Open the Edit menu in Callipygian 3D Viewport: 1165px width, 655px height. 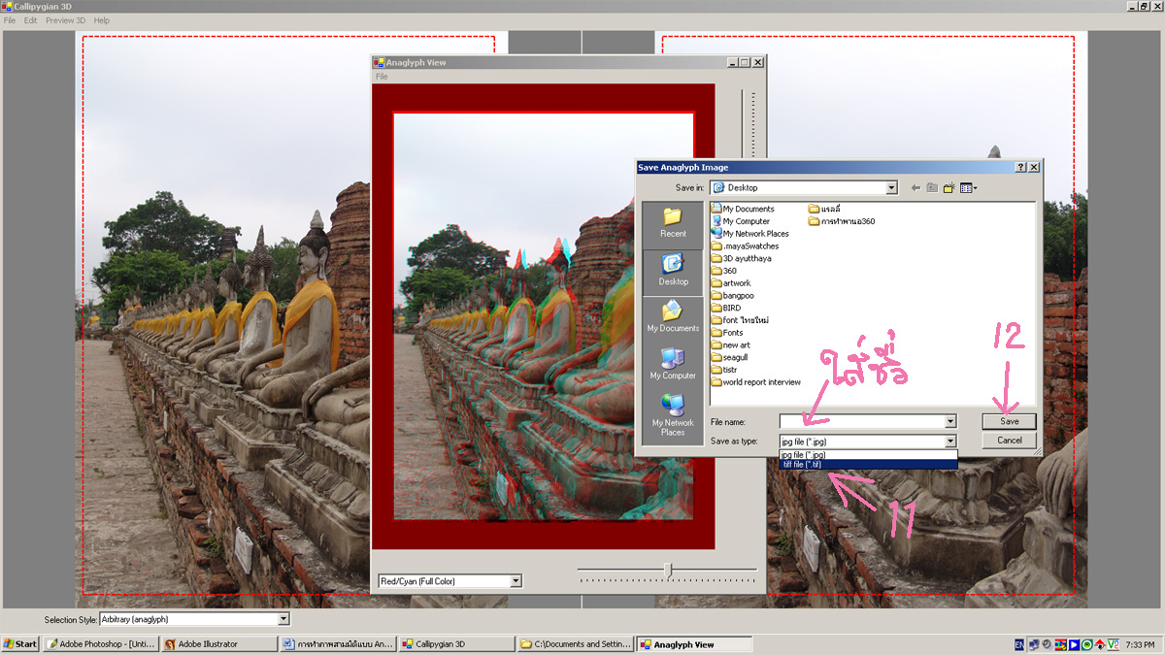pyautogui.click(x=30, y=20)
